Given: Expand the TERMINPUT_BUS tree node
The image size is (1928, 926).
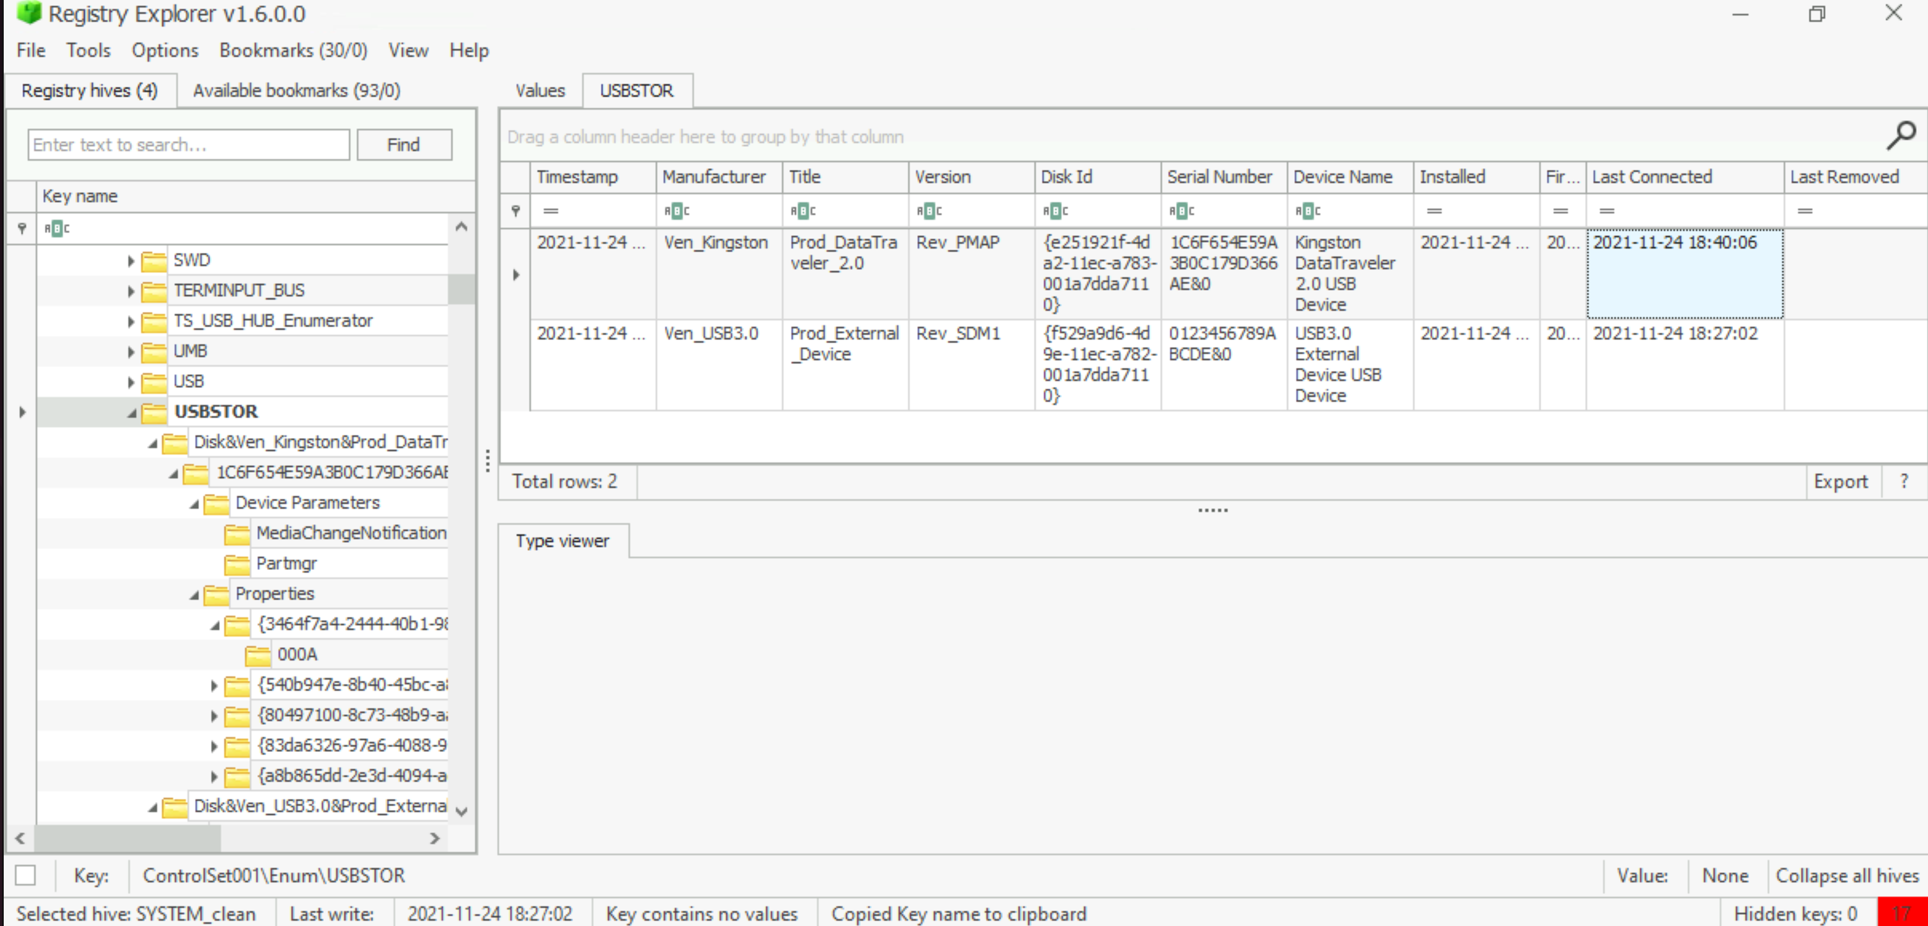Looking at the screenshot, I should pos(130,291).
